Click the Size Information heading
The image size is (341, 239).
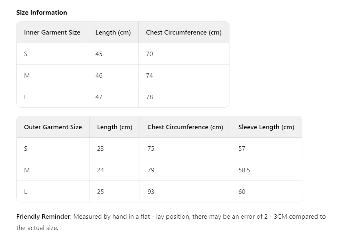[x=42, y=13]
